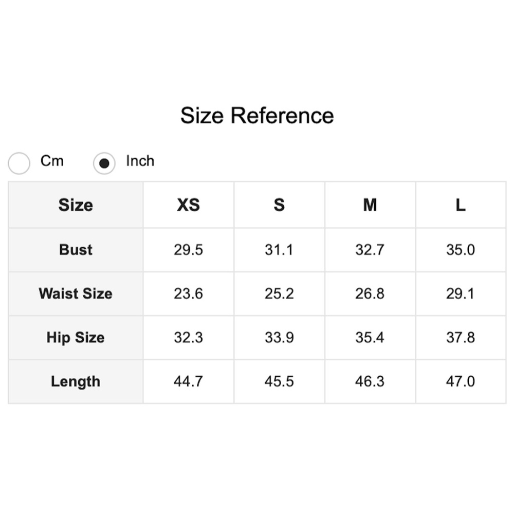The image size is (514, 514).
Task: Click the L bust value 35.0
Action: coord(461,250)
